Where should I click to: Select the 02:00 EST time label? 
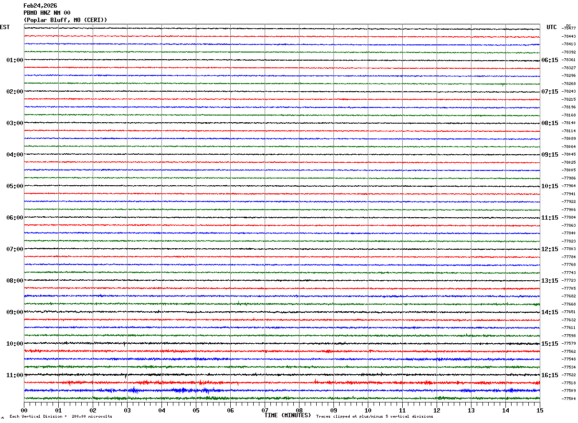pos(15,92)
